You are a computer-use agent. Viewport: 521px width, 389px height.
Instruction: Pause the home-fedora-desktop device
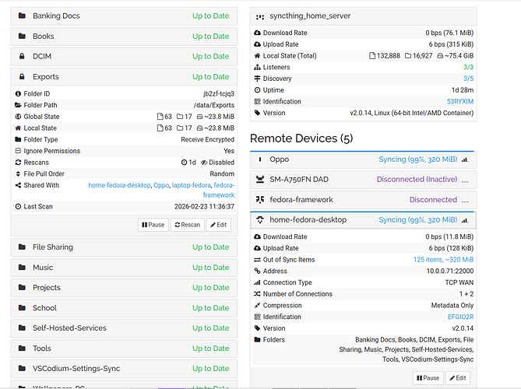pyautogui.click(x=427, y=378)
